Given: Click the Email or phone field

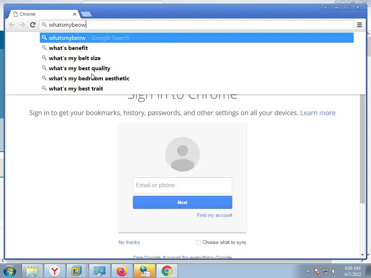Looking at the screenshot, I should [183, 185].
